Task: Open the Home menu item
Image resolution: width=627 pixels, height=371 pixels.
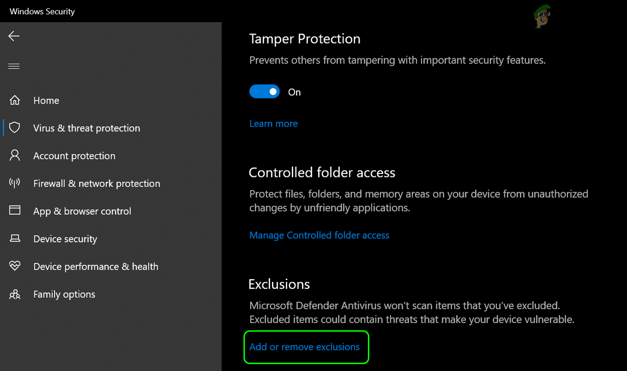Action: pyautogui.click(x=46, y=100)
